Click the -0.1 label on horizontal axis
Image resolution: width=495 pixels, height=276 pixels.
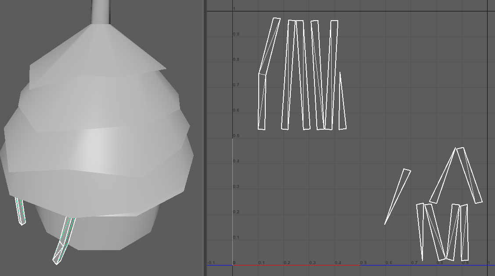tap(211, 263)
